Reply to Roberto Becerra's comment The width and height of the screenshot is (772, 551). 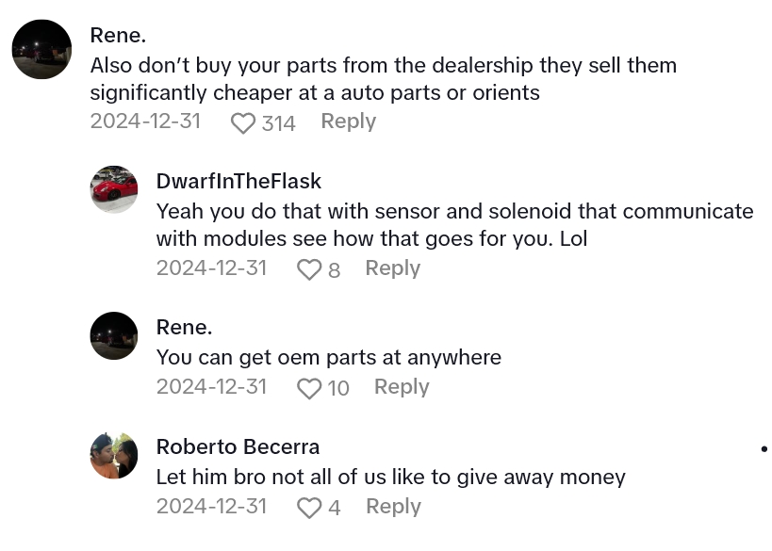393,506
